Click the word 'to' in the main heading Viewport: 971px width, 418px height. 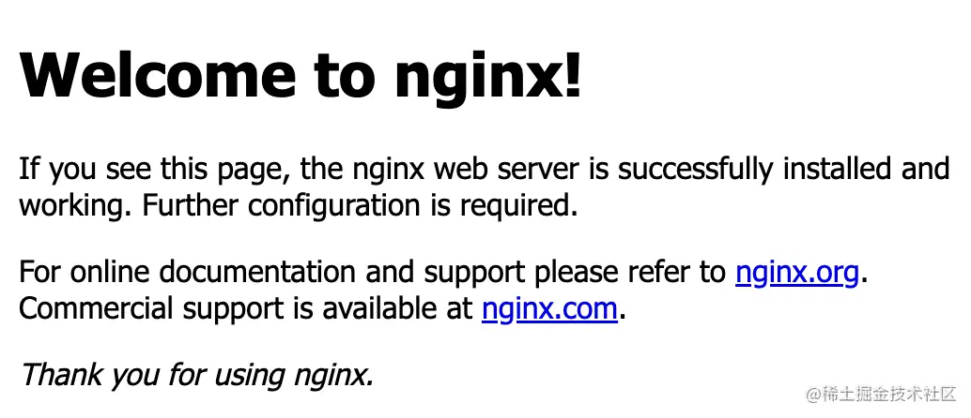point(345,77)
